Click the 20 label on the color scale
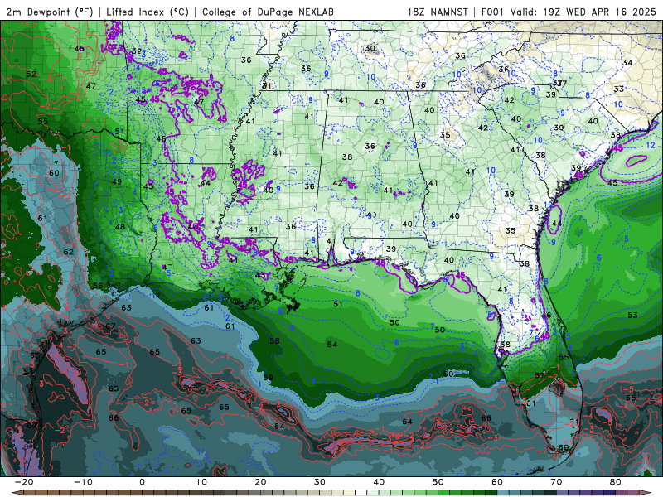The image size is (663, 497). coord(260,482)
